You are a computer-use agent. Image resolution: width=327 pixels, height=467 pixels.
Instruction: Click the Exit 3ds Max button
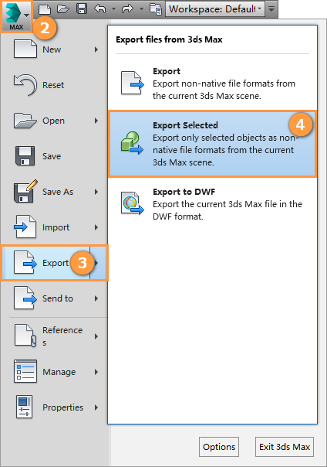(285, 447)
